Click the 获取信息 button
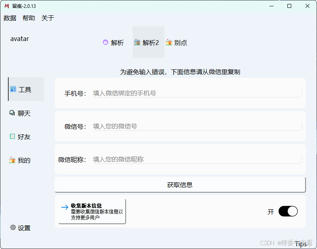Image resolution: width=317 pixels, height=249 pixels. coord(180,185)
